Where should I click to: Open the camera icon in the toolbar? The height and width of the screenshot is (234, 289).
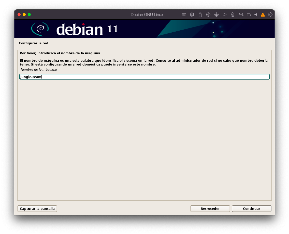pyautogui.click(x=249, y=15)
